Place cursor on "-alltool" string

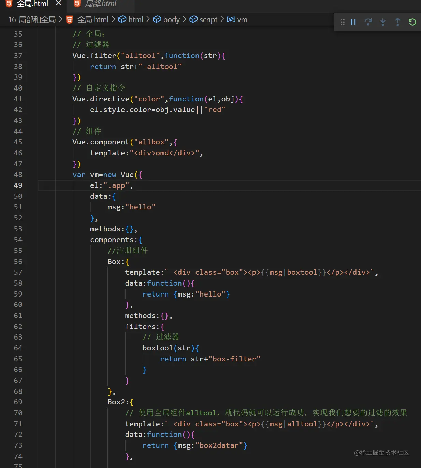pyautogui.click(x=160, y=67)
